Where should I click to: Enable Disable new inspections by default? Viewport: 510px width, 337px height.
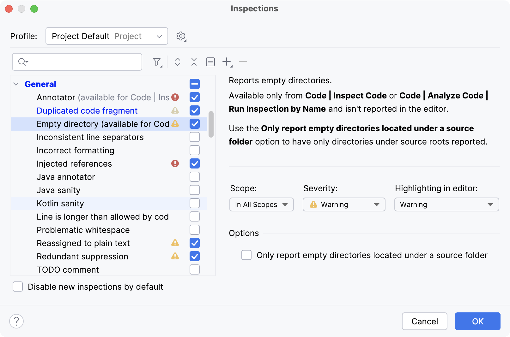click(18, 287)
